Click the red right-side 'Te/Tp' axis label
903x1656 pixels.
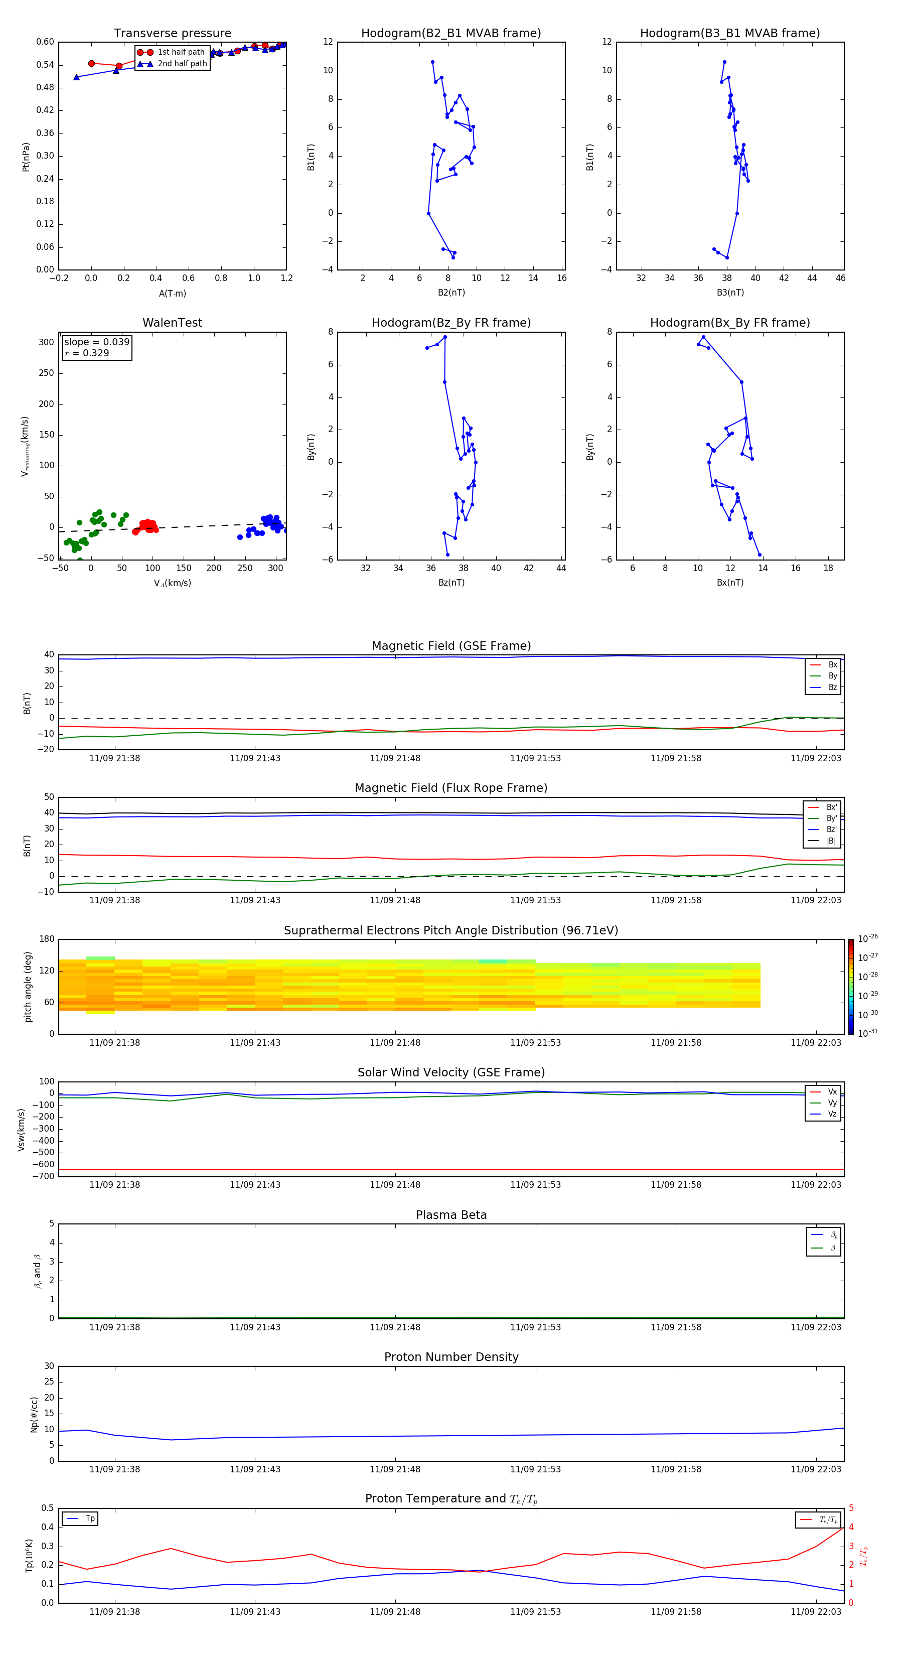pyautogui.click(x=864, y=1556)
